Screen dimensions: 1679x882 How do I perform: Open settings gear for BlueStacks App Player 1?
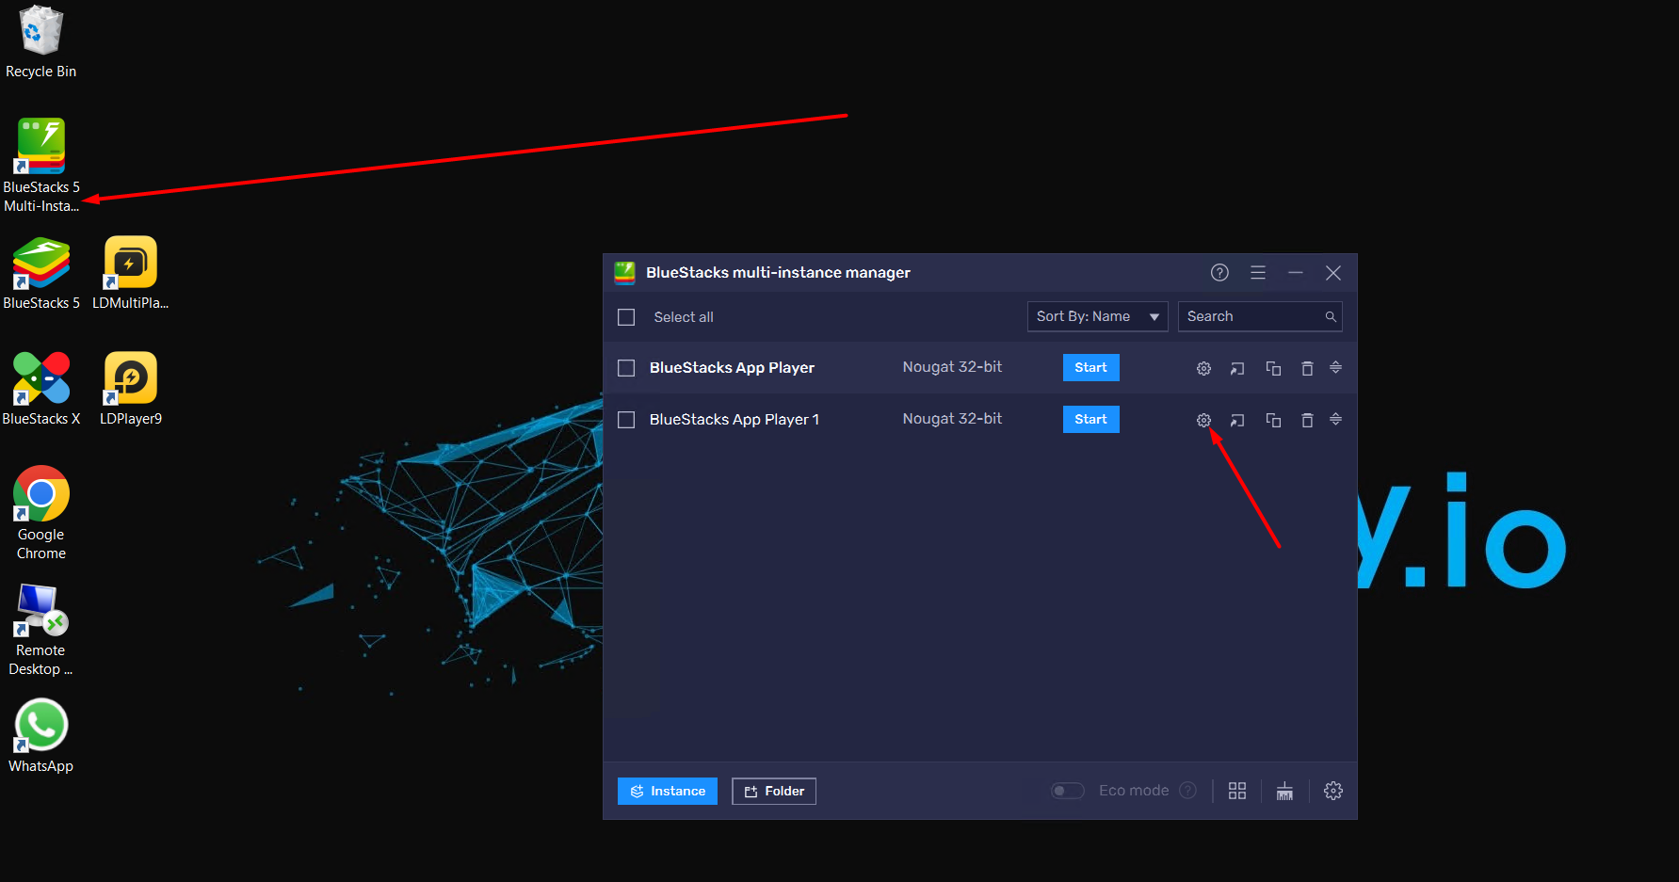tap(1203, 420)
